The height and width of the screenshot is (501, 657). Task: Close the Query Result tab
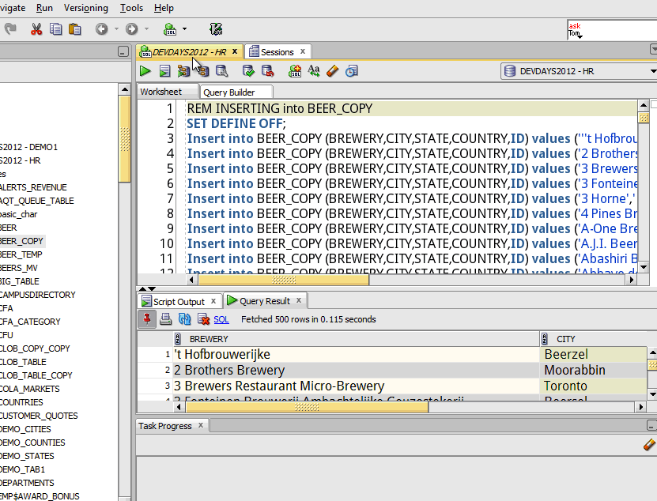click(299, 300)
